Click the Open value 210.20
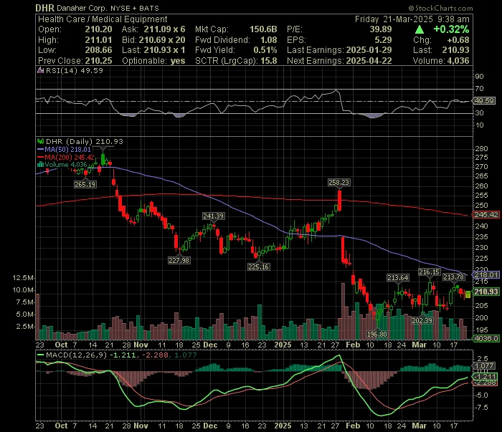The height and width of the screenshot is (432, 502). click(x=99, y=29)
